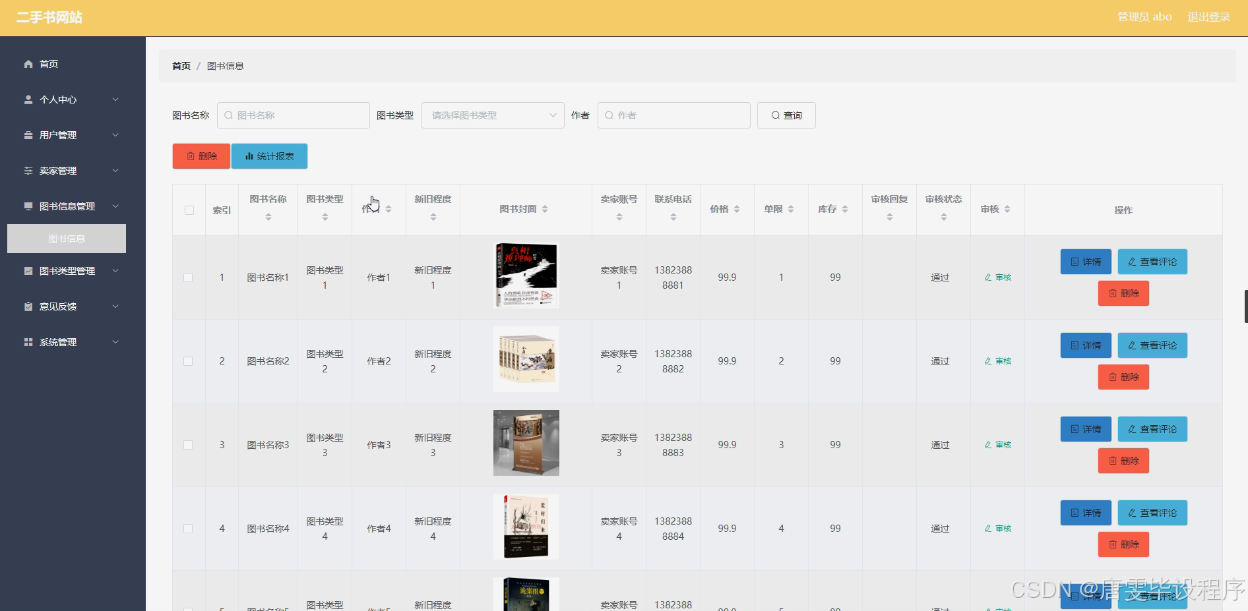Screen dimensions: 1248x611
Task: Delete the 图书名称3 row via 删除
Action: pos(1123,461)
